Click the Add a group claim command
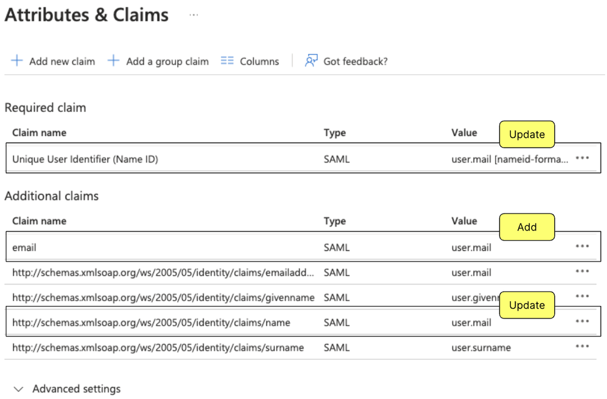 [x=167, y=61]
